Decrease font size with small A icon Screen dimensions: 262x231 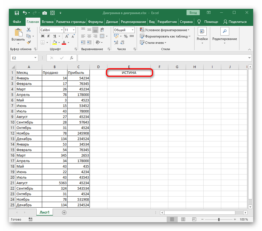tap(73, 36)
